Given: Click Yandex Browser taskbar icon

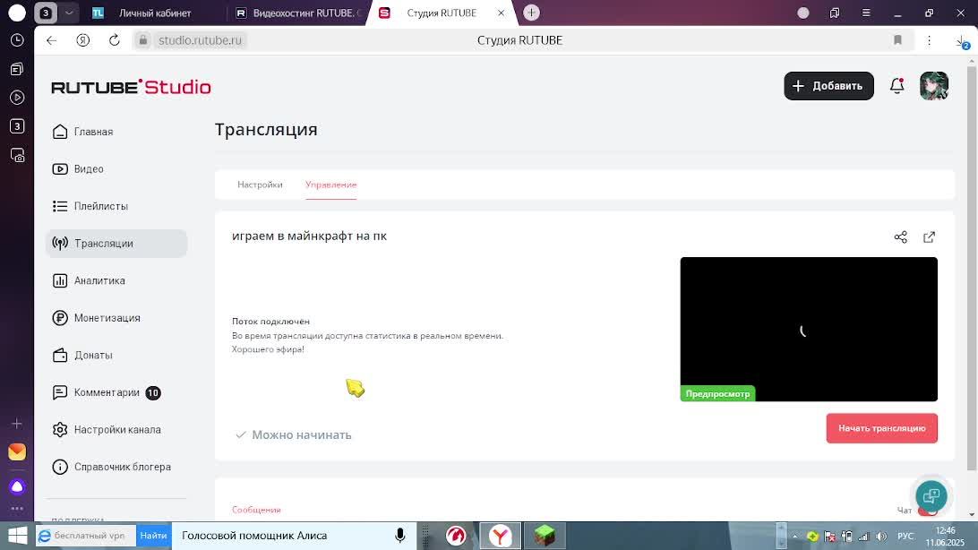Looking at the screenshot, I should coord(501,536).
